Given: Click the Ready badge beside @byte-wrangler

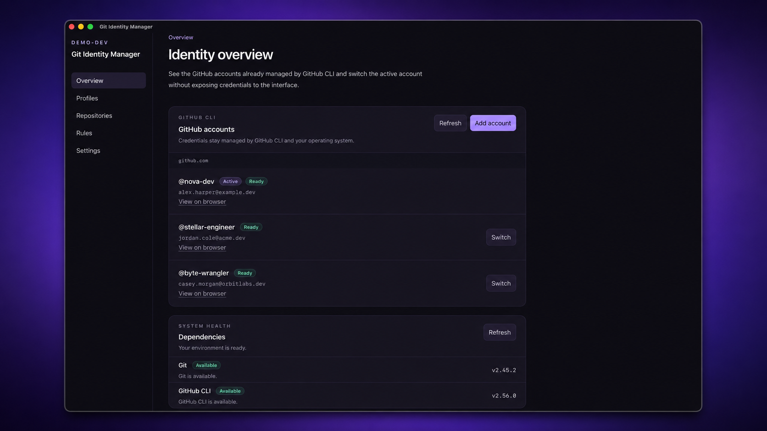Looking at the screenshot, I should (x=245, y=273).
